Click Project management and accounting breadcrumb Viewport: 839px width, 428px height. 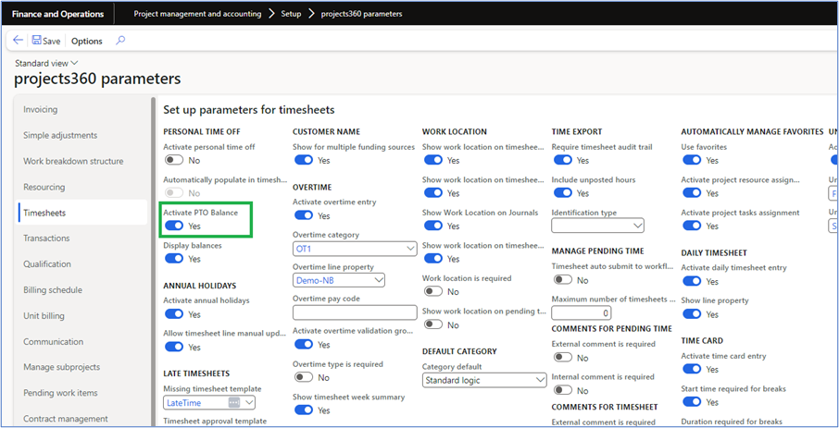coord(197,15)
